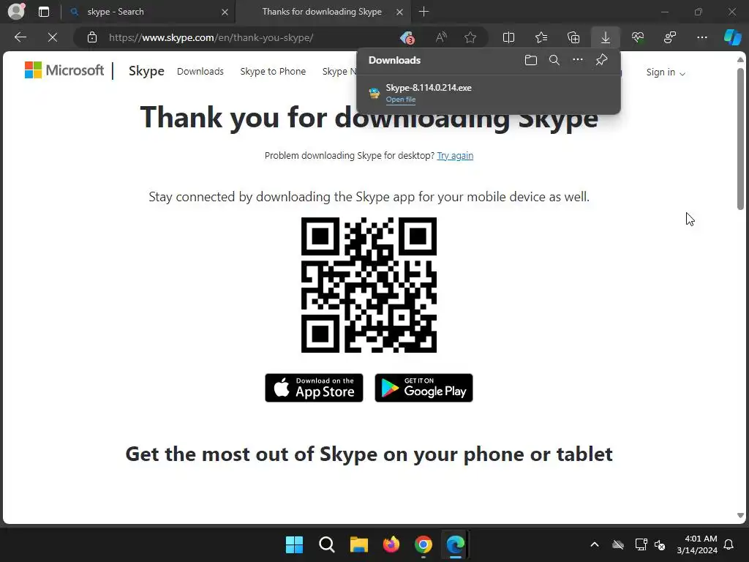Click Download on the App Store badge

point(314,388)
